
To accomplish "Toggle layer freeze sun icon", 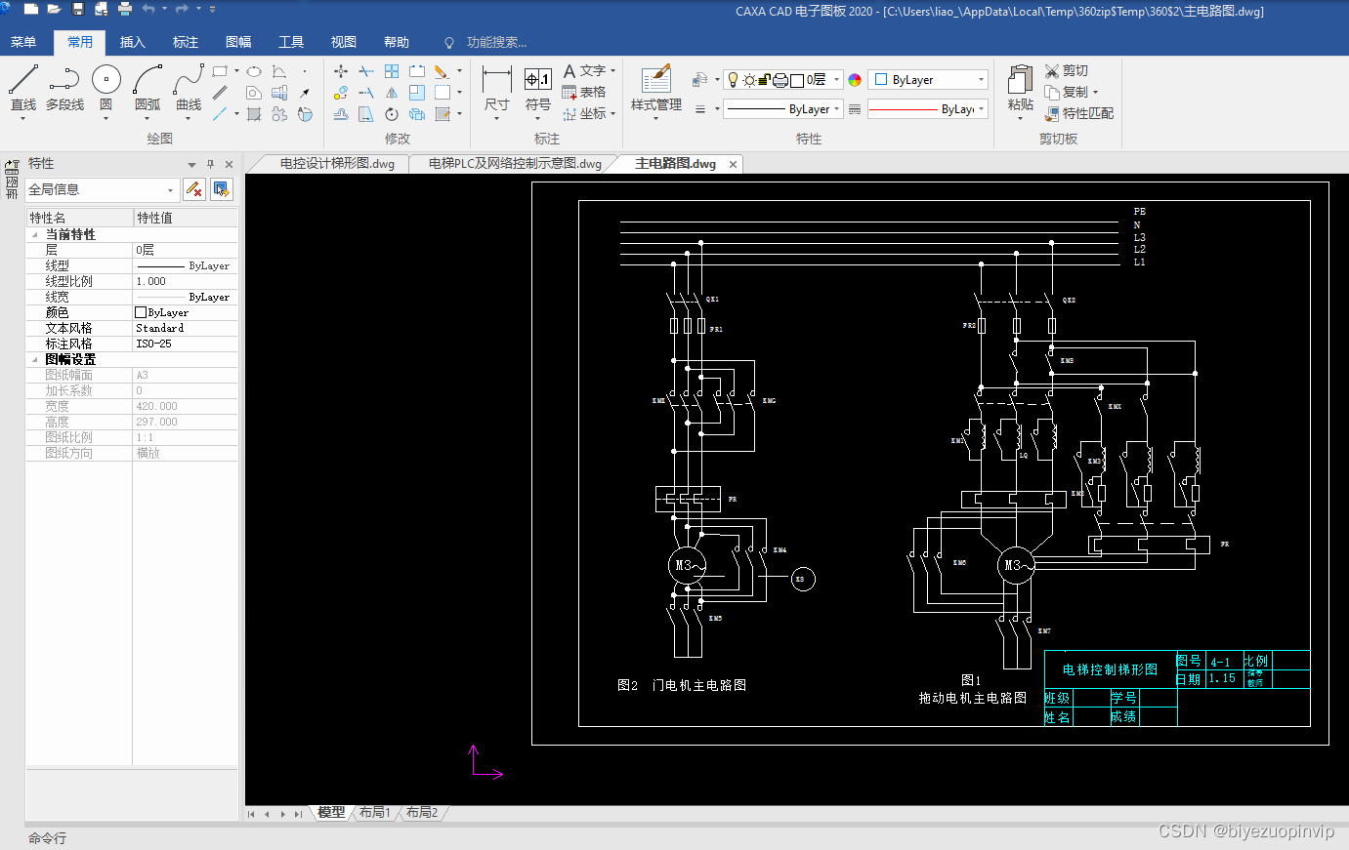I will click(749, 80).
